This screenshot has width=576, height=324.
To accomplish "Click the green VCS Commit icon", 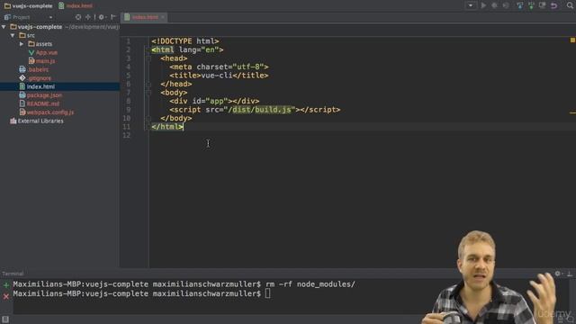I will pyautogui.click(x=531, y=5).
